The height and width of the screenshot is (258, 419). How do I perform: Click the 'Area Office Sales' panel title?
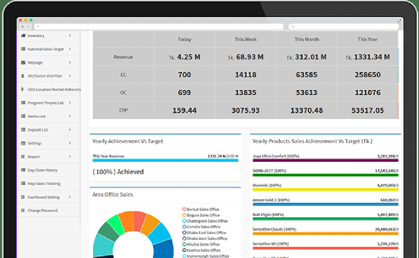[112, 195]
